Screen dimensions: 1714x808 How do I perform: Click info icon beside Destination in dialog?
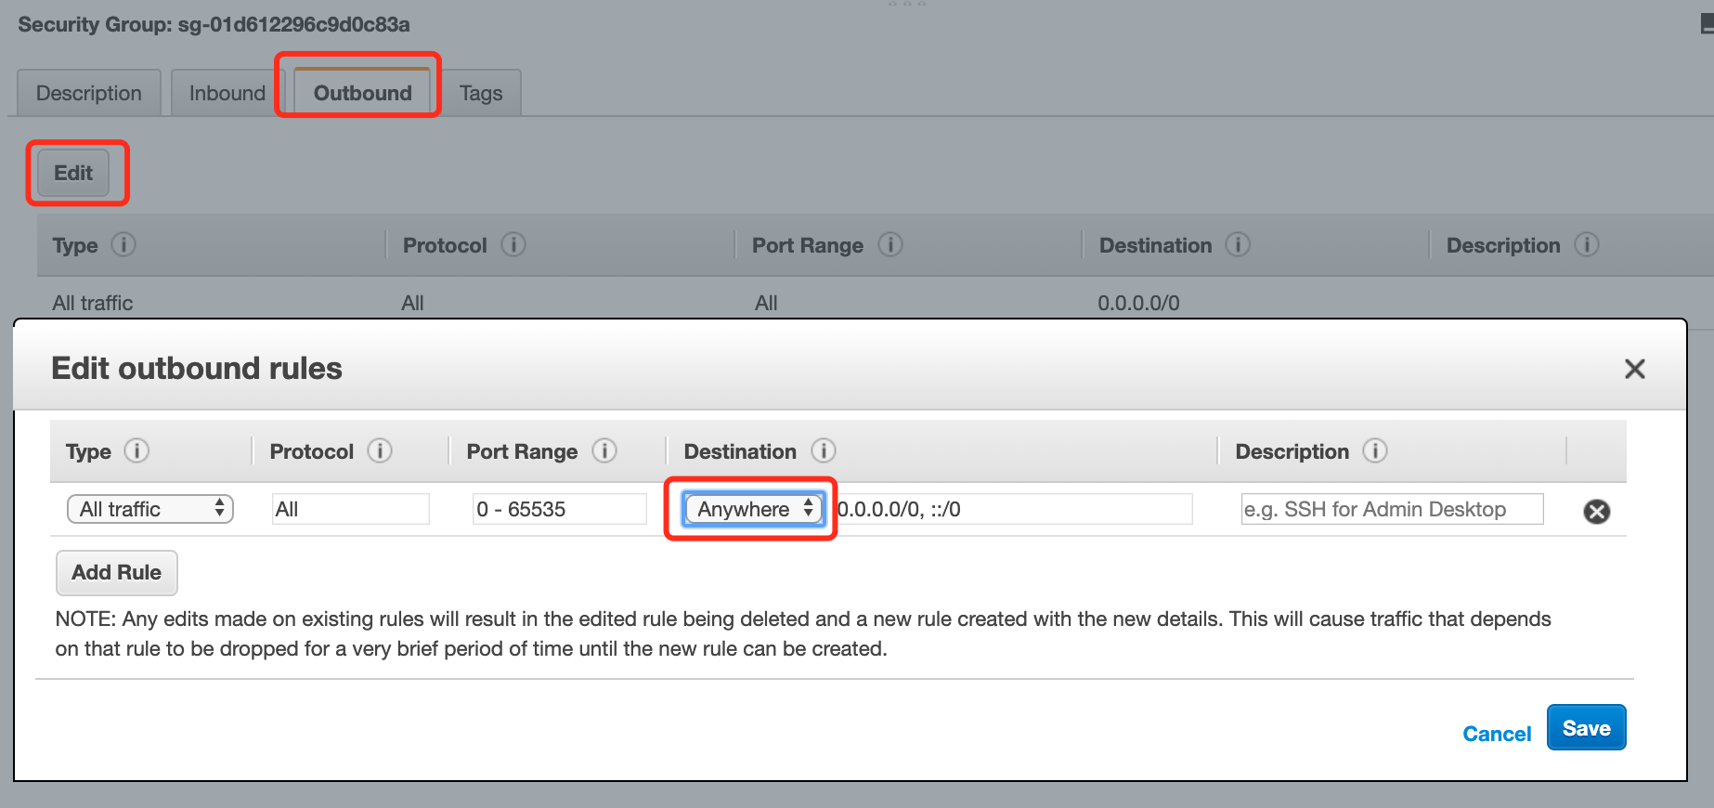[824, 451]
